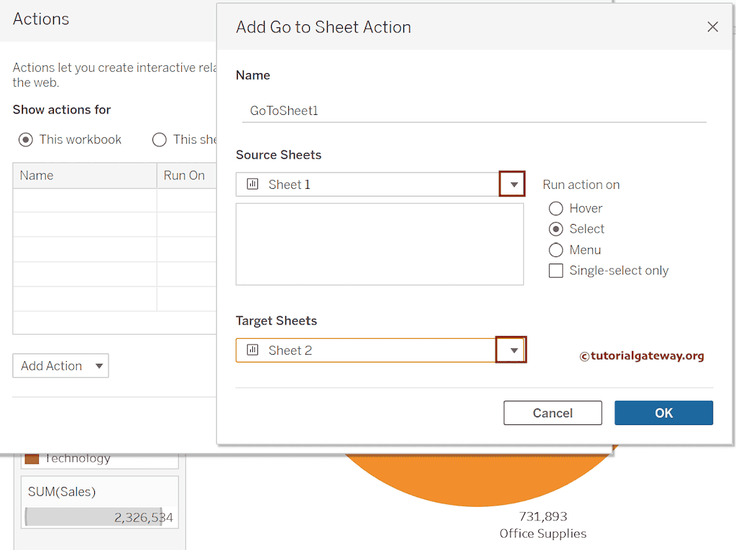Viewport: 736px width, 550px height.
Task: Click the Sheet 2 worksheet icon
Action: 252,350
